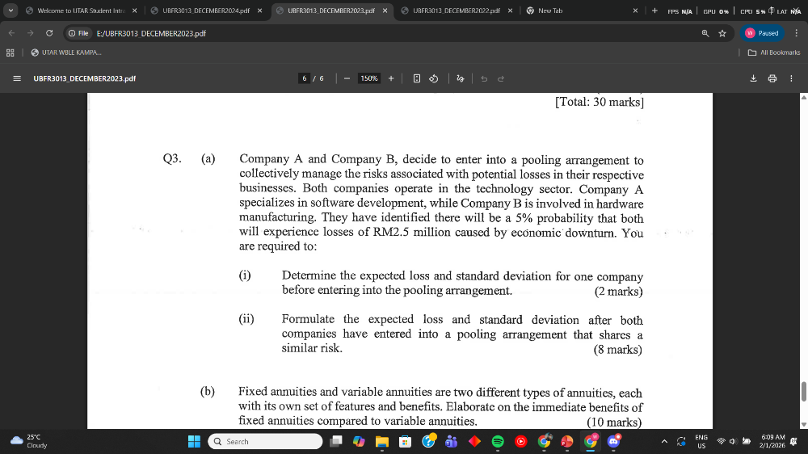This screenshot has width=808, height=454.
Task: Open the PDF sidebar menu (hamburger icon)
Action: pyautogui.click(x=16, y=78)
